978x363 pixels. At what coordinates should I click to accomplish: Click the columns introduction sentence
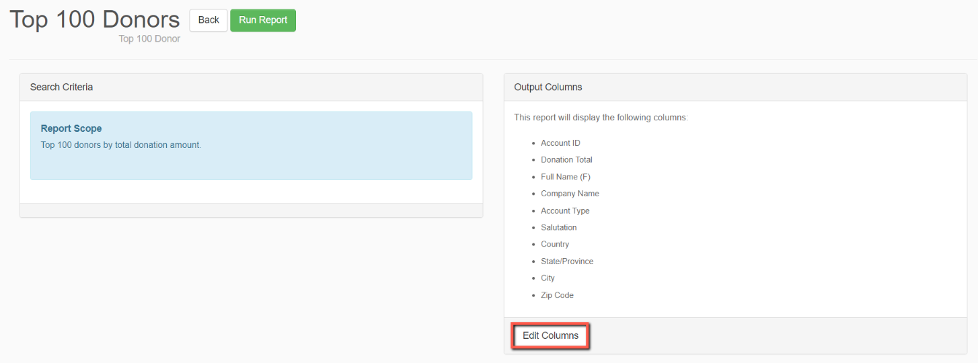pos(601,118)
